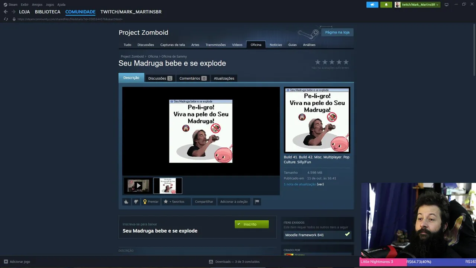
Task: Click the Build 42 tag
Action: point(306,157)
